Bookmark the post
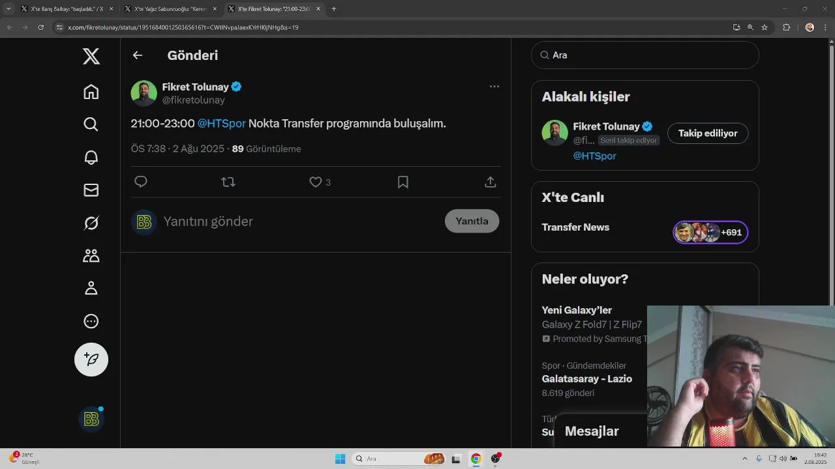This screenshot has height=469, width=835. point(403,182)
